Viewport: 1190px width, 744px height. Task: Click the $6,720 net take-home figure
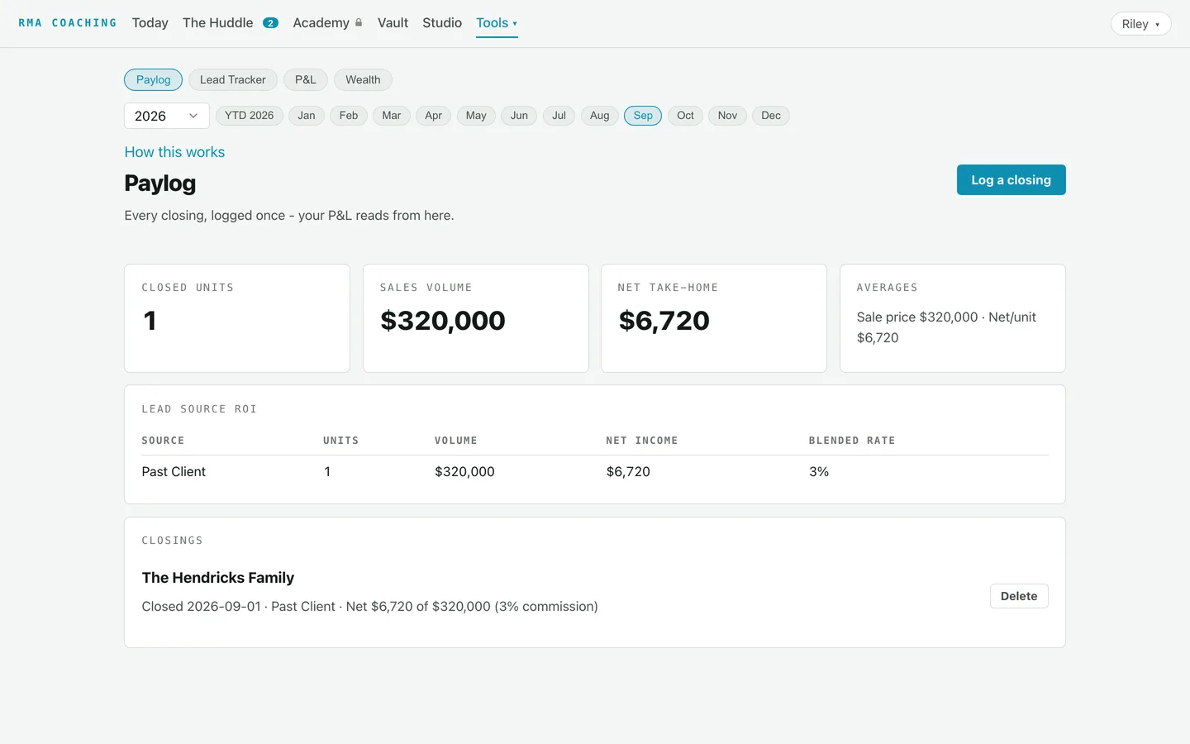(664, 321)
